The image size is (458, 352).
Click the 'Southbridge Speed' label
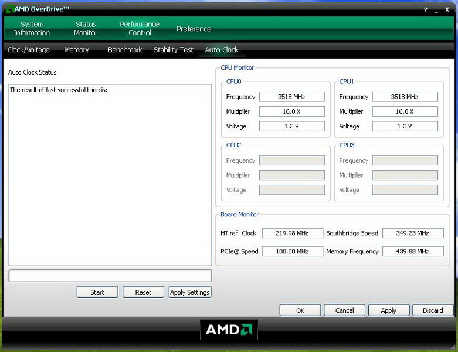352,233
